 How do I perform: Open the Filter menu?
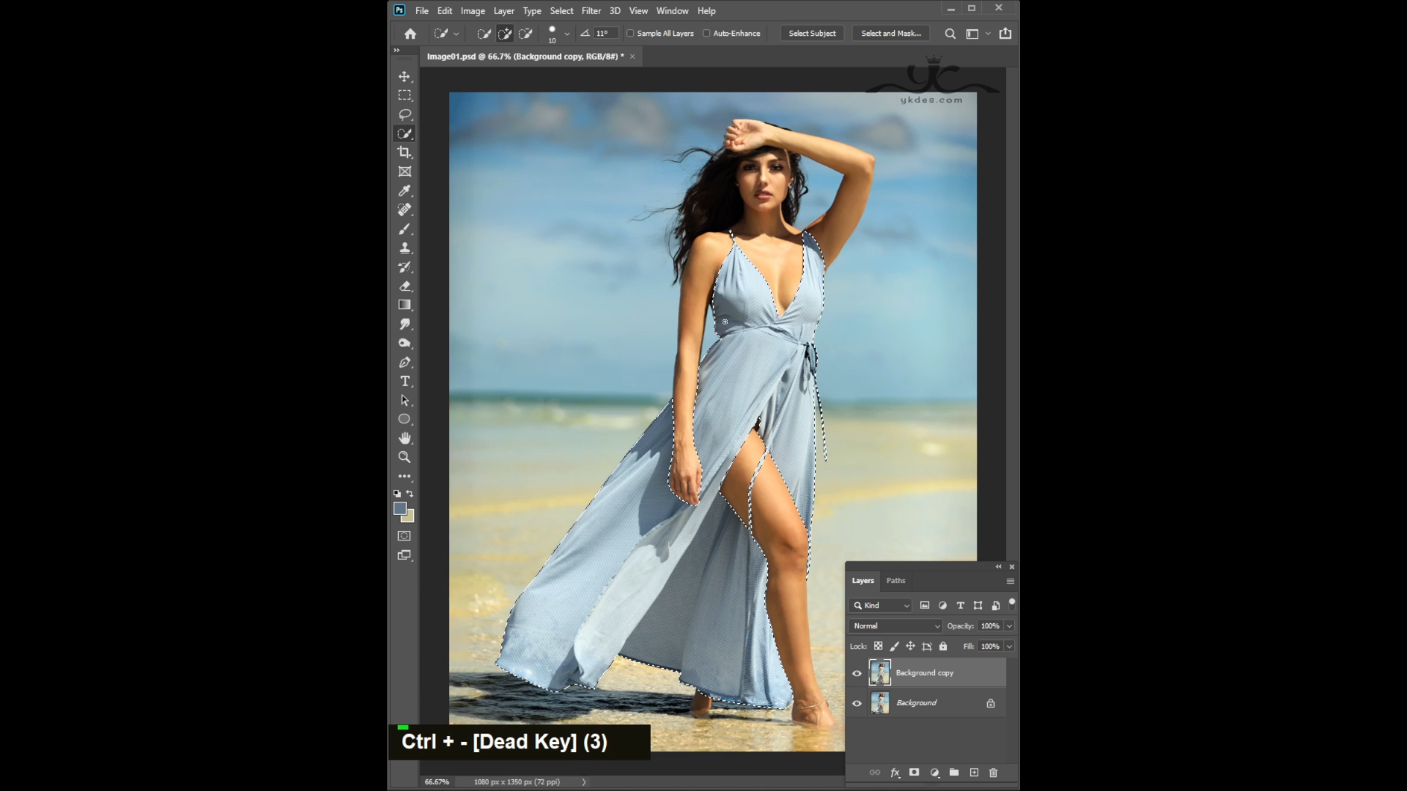click(591, 10)
